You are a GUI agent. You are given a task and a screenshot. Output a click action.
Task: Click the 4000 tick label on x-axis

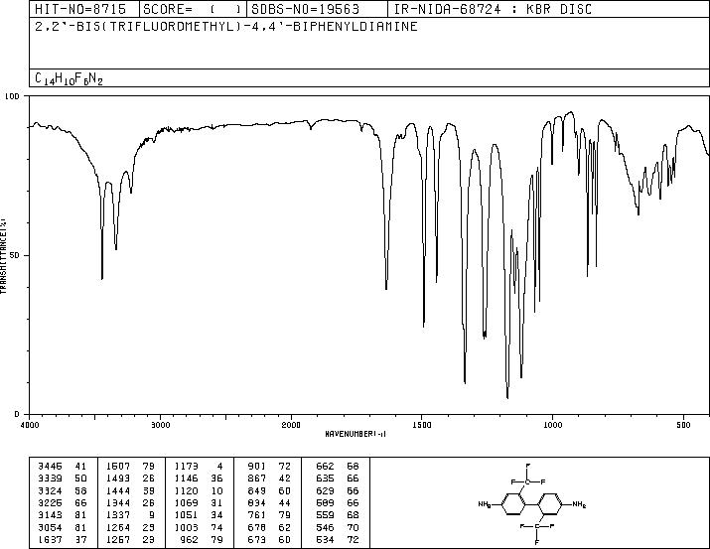click(x=30, y=425)
